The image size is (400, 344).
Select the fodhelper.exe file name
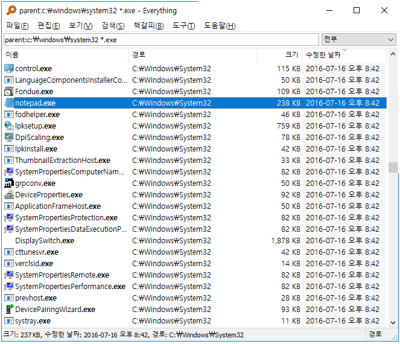pyautogui.click(x=37, y=114)
